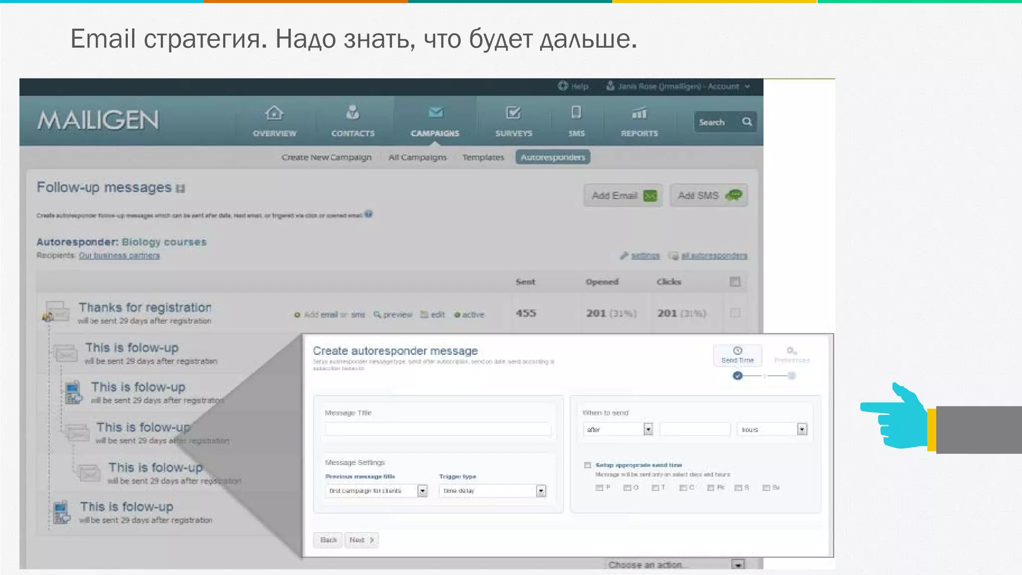Open the all autoresponders link

[714, 256]
